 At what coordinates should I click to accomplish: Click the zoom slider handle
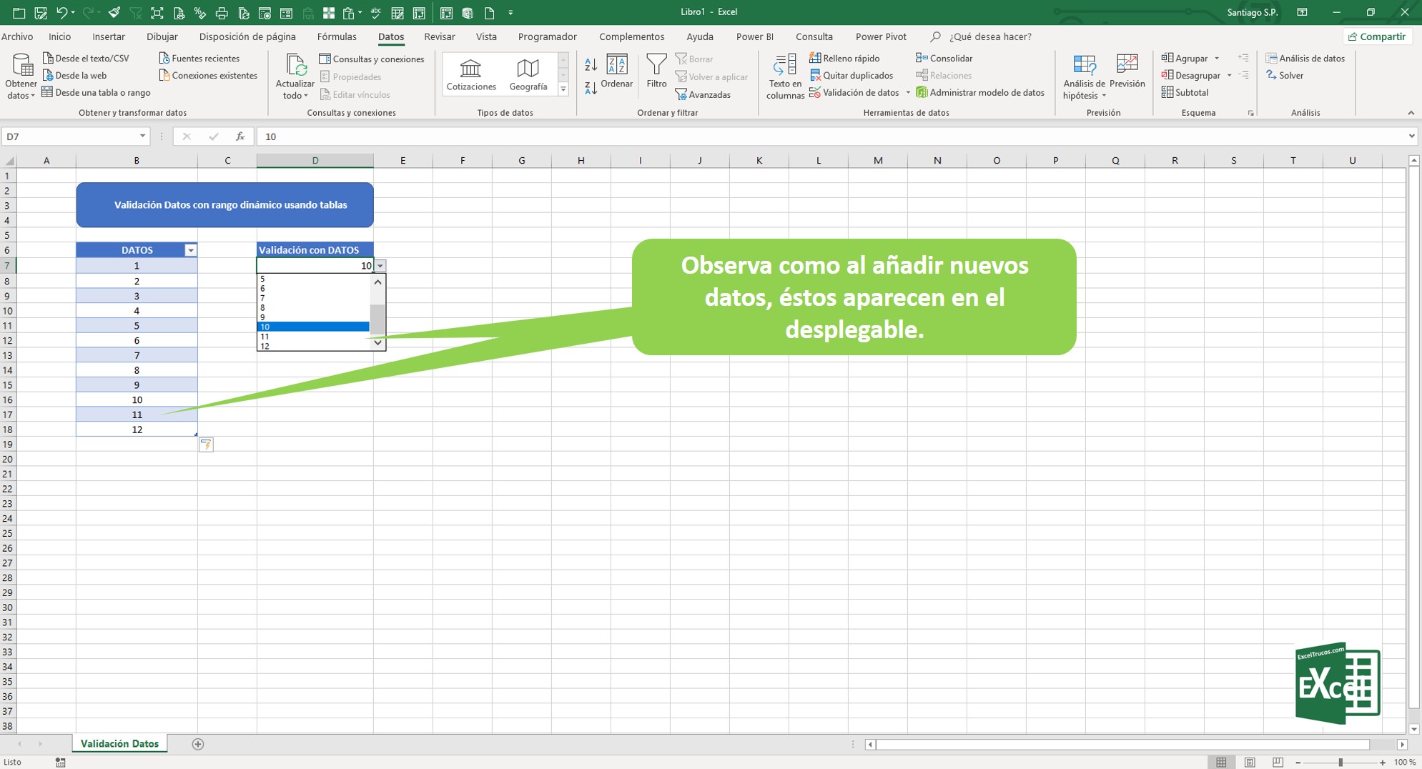[1340, 763]
